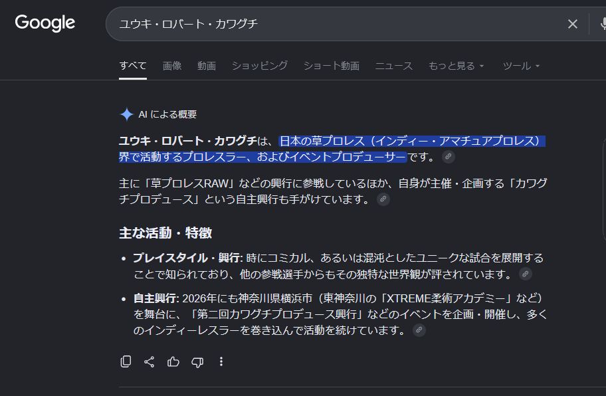Switch to the 画像 tab
Image resolution: width=606 pixels, height=396 pixels.
[172, 66]
